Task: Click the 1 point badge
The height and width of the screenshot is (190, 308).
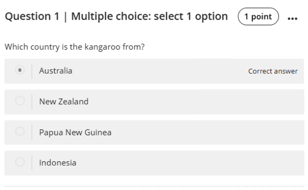Action: [258, 17]
